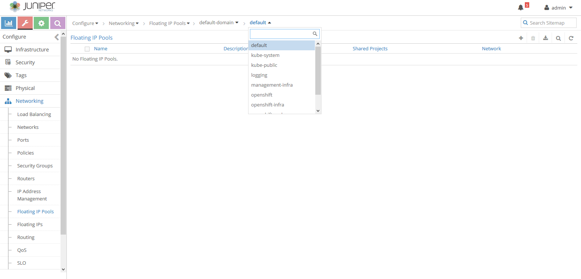Select kube-system from project list
The image size is (581, 279).
click(282, 55)
